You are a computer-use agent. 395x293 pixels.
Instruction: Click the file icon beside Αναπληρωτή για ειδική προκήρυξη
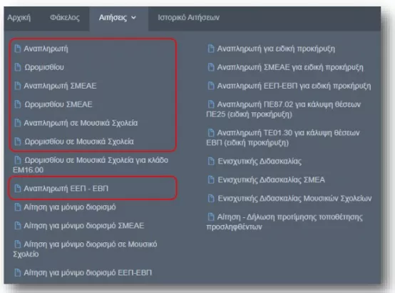pyautogui.click(x=211, y=49)
